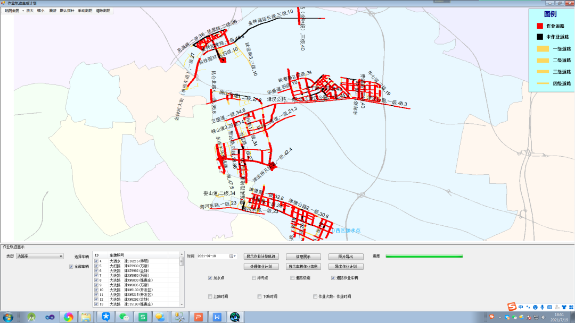Open the orange P presentation app on the taskbar
Image resolution: width=575 pixels, height=323 pixels.
click(199, 317)
